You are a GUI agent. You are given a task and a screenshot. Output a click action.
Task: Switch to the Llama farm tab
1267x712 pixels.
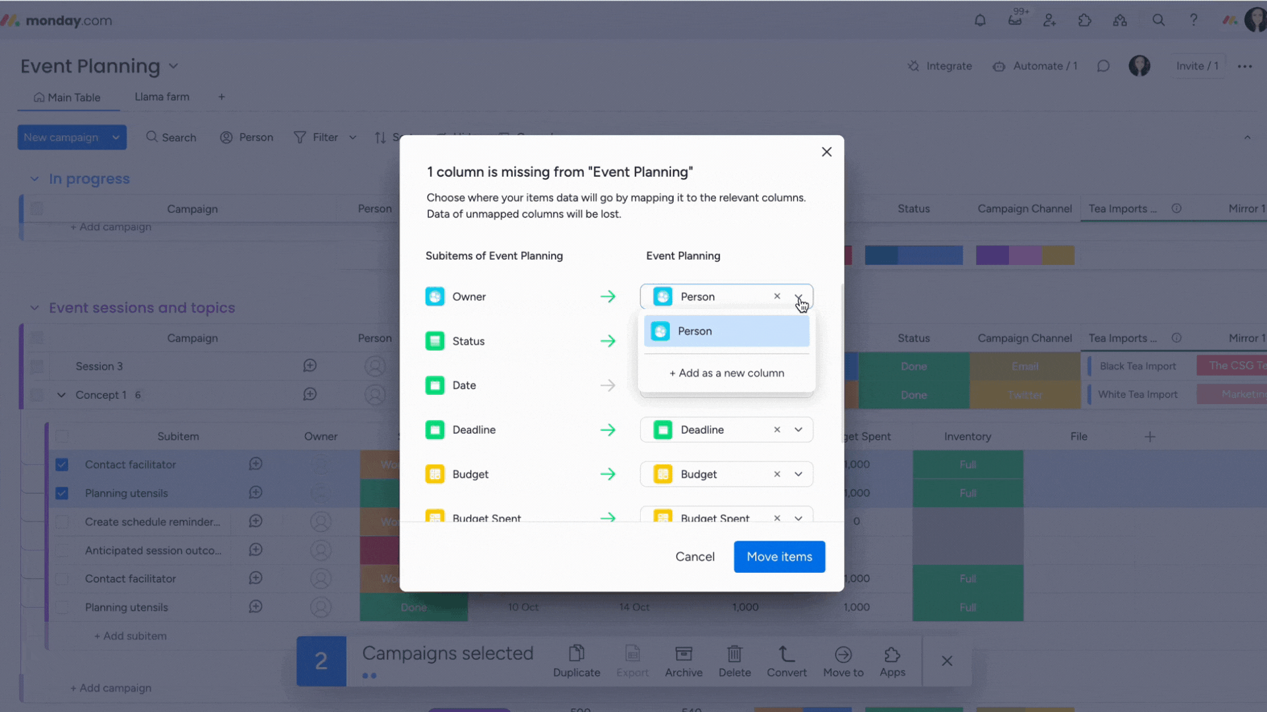[x=162, y=97]
